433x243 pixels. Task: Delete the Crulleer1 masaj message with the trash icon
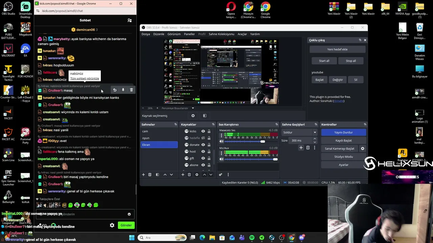(x=131, y=90)
